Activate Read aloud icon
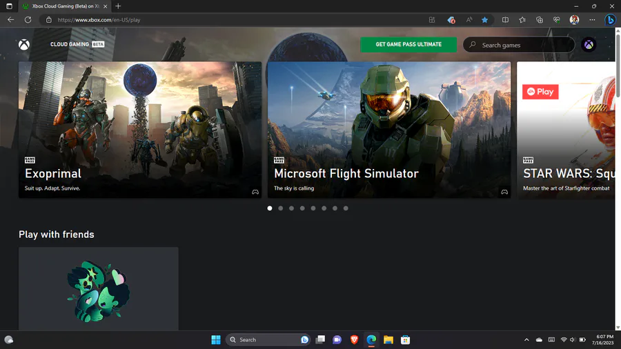Viewport: 621px width, 349px height. [x=469, y=20]
